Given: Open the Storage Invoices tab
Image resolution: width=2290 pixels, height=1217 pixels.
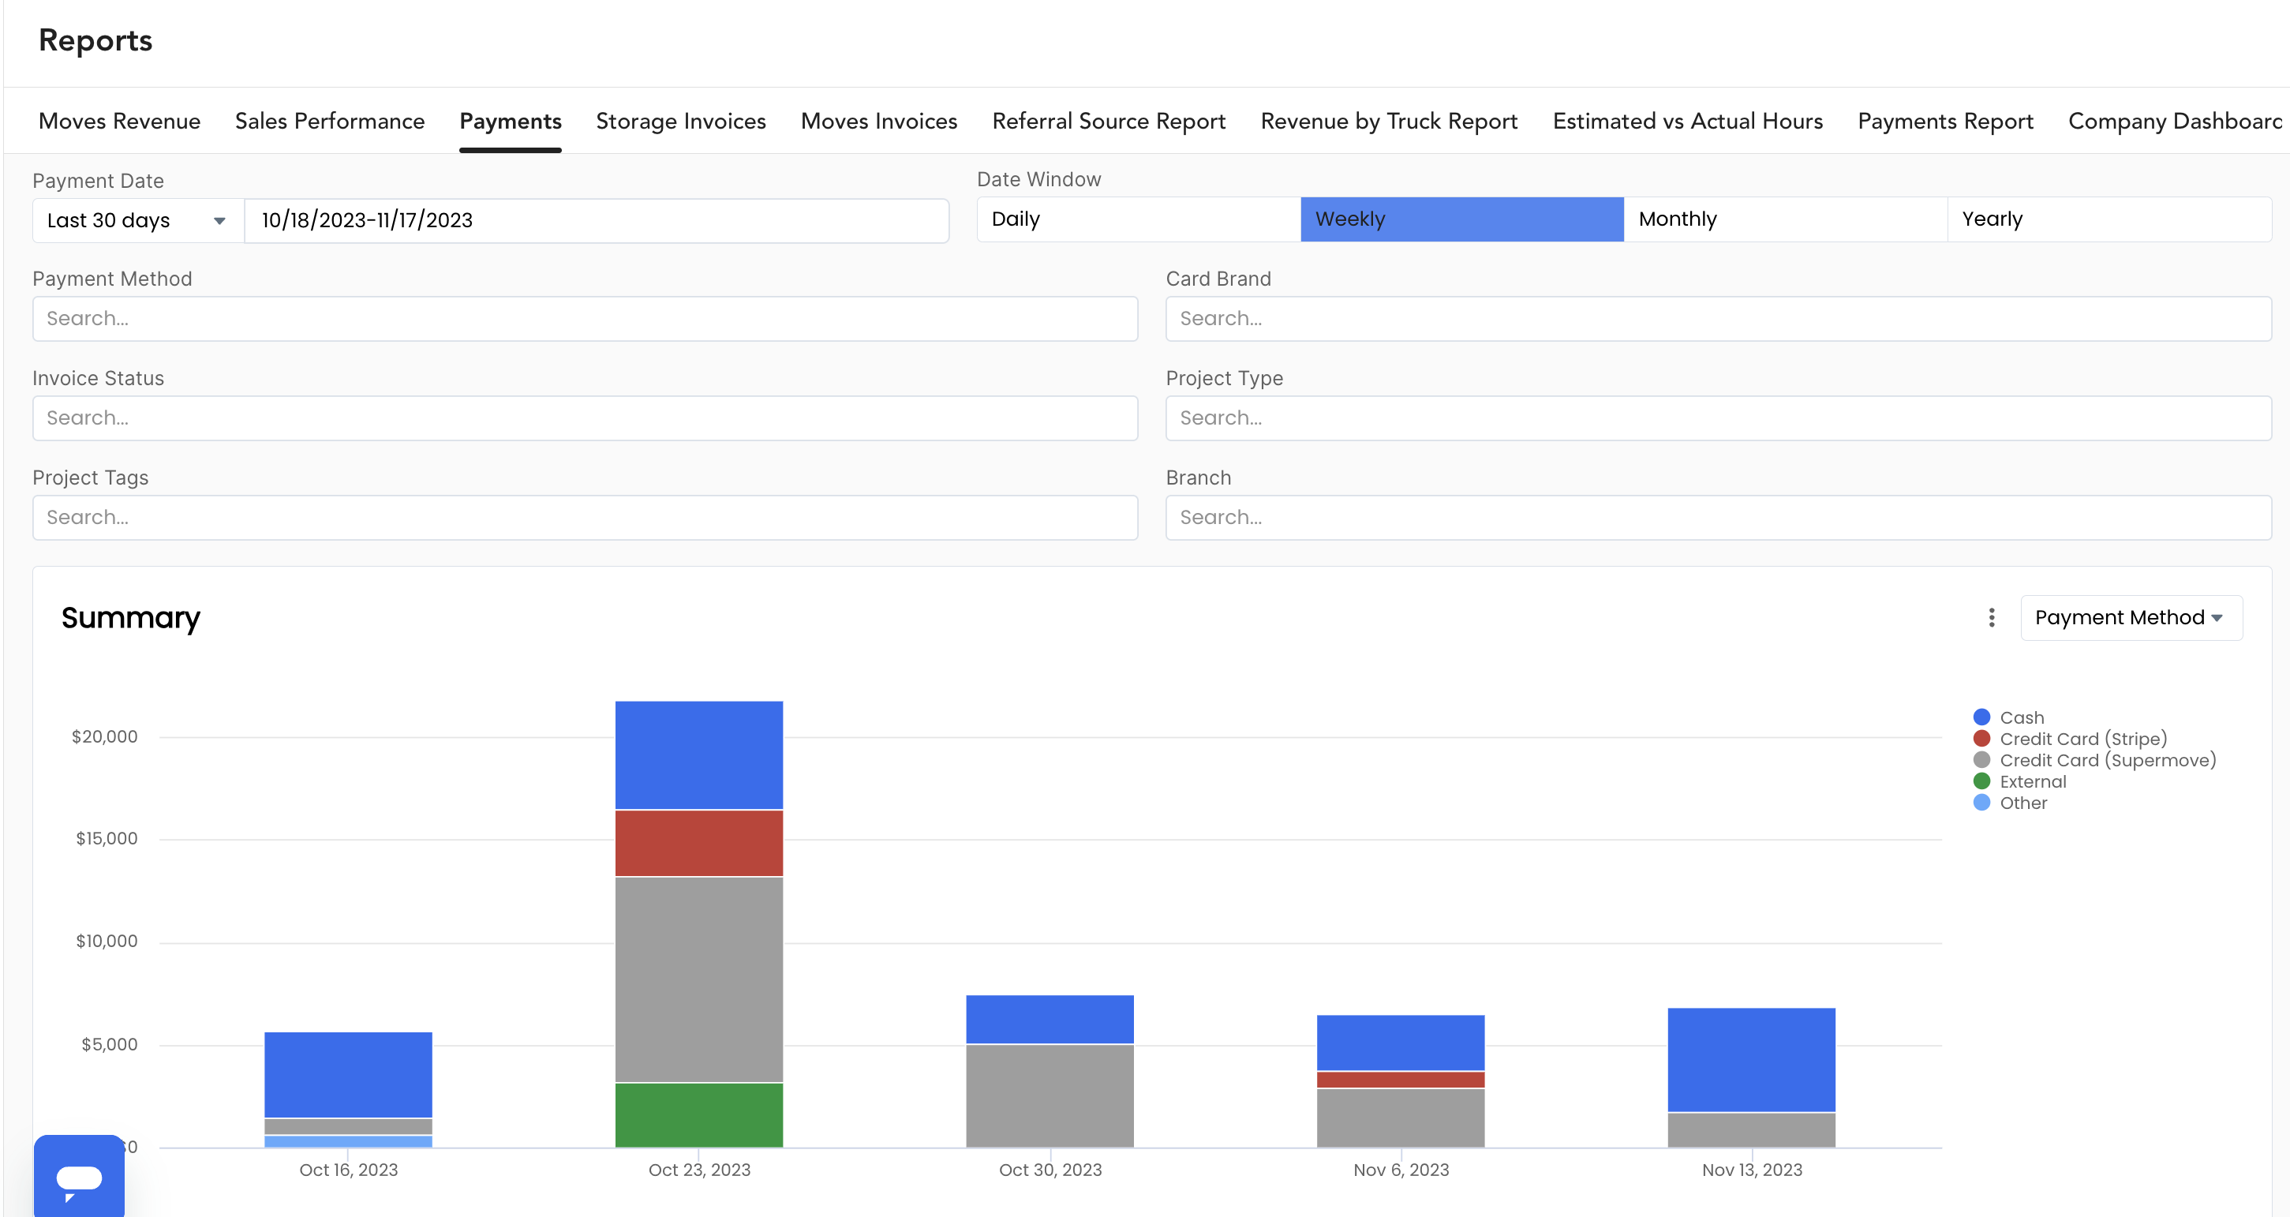Looking at the screenshot, I should (x=681, y=121).
